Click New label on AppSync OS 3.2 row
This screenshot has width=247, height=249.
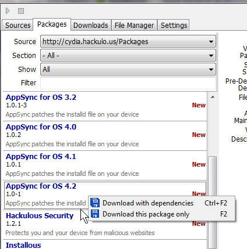199,105
